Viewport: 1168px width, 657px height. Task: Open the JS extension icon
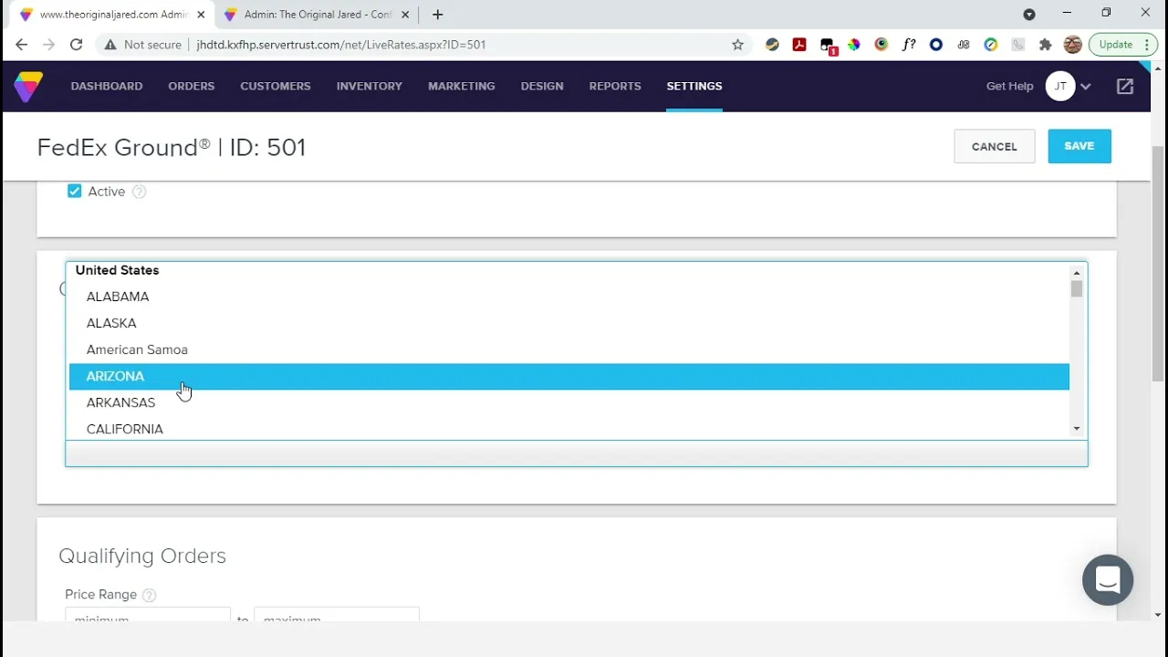pos(964,45)
